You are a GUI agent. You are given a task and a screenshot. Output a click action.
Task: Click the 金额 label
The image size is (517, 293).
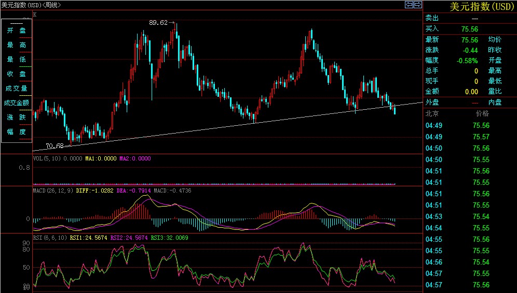(432, 92)
